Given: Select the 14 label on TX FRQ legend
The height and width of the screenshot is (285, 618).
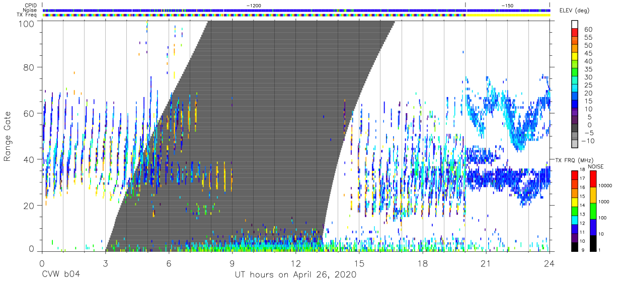Looking at the screenshot, I should point(583,206).
